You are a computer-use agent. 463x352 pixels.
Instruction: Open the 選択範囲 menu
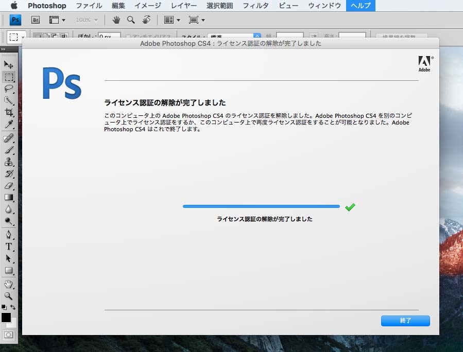click(220, 5)
